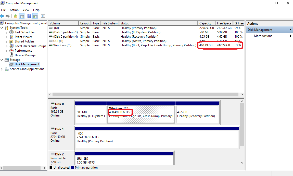Collapse the System Tools tree node
The image size is (293, 176).
(x=2, y=27)
